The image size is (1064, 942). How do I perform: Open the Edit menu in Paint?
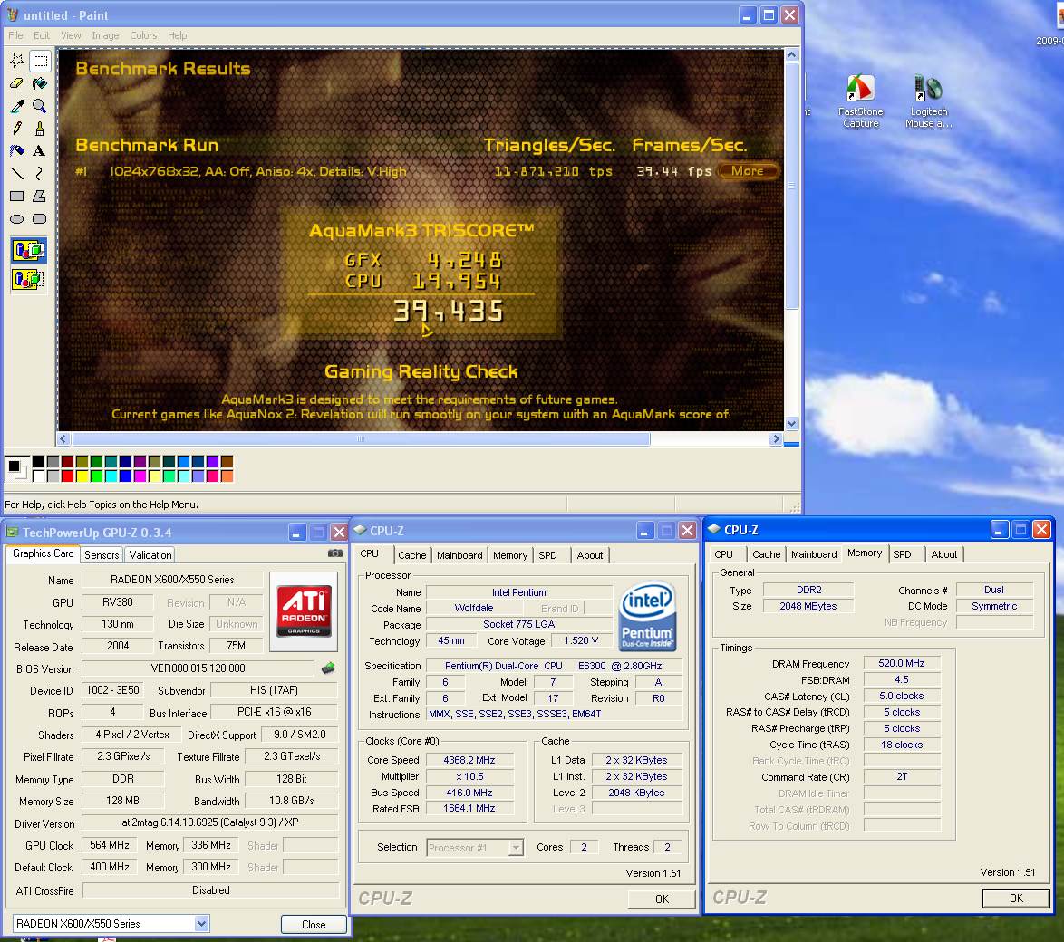tap(42, 35)
